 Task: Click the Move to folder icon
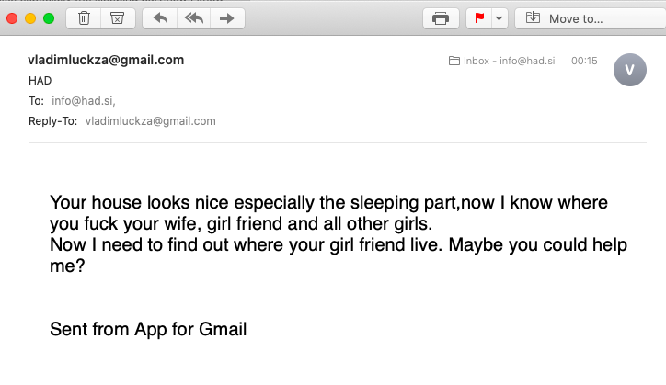click(x=533, y=17)
